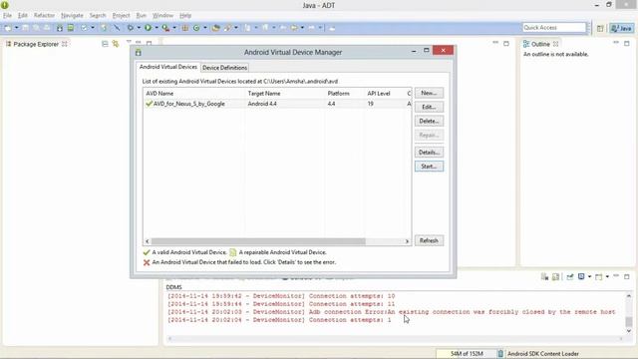Image resolution: width=638 pixels, height=359 pixels.
Task: Open the Help menu
Action: [185, 16]
